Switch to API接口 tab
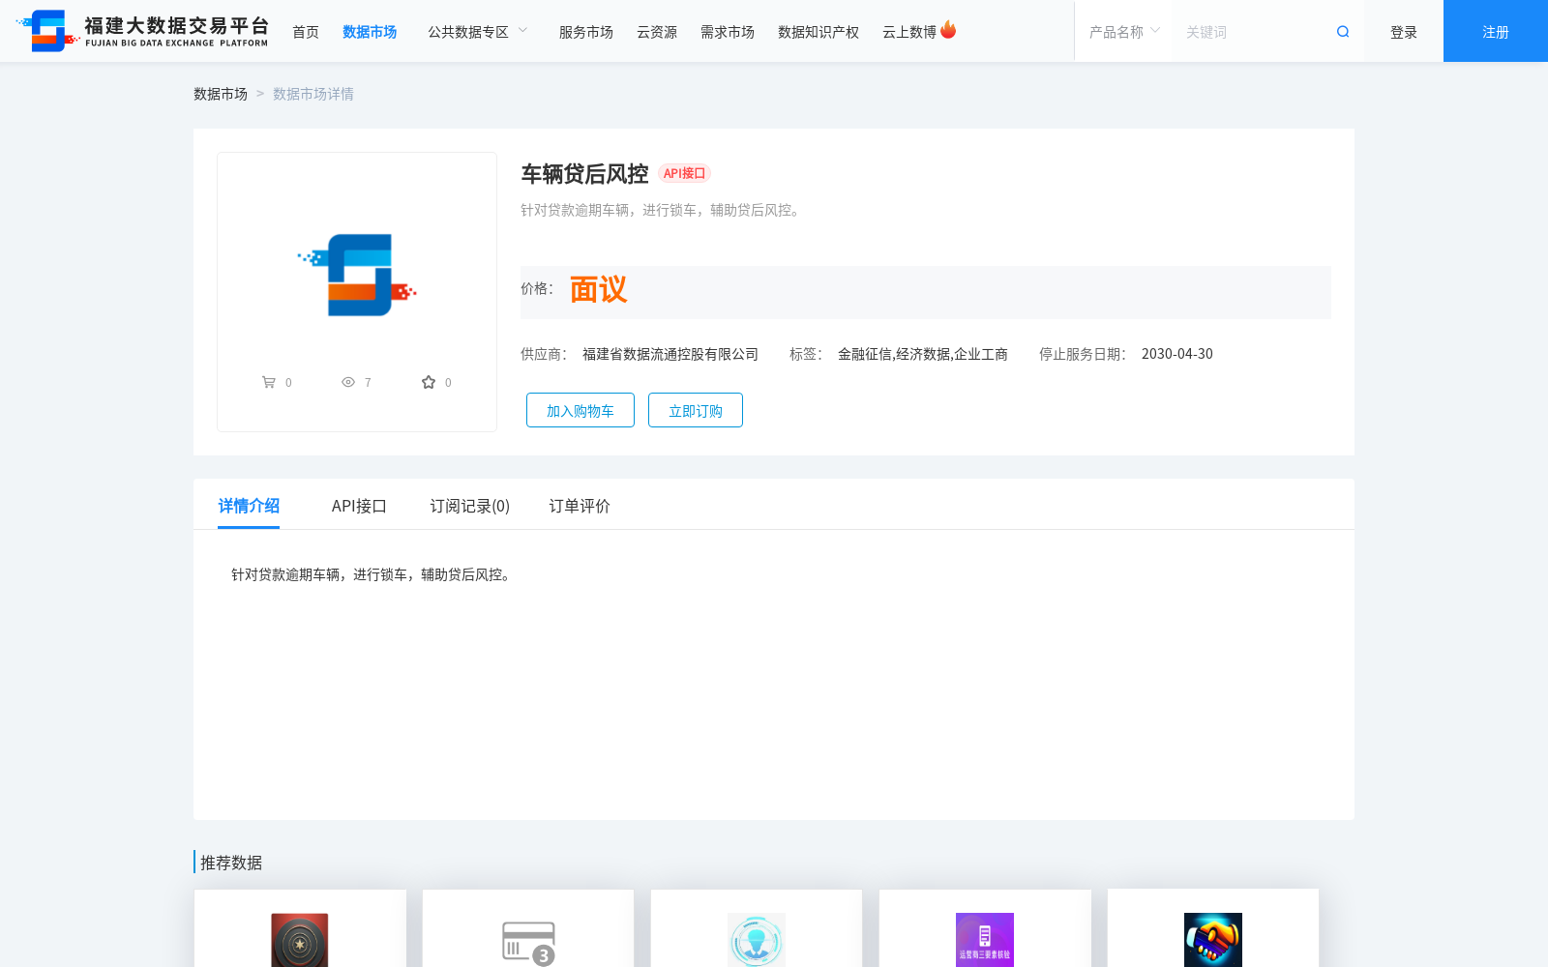 (359, 506)
